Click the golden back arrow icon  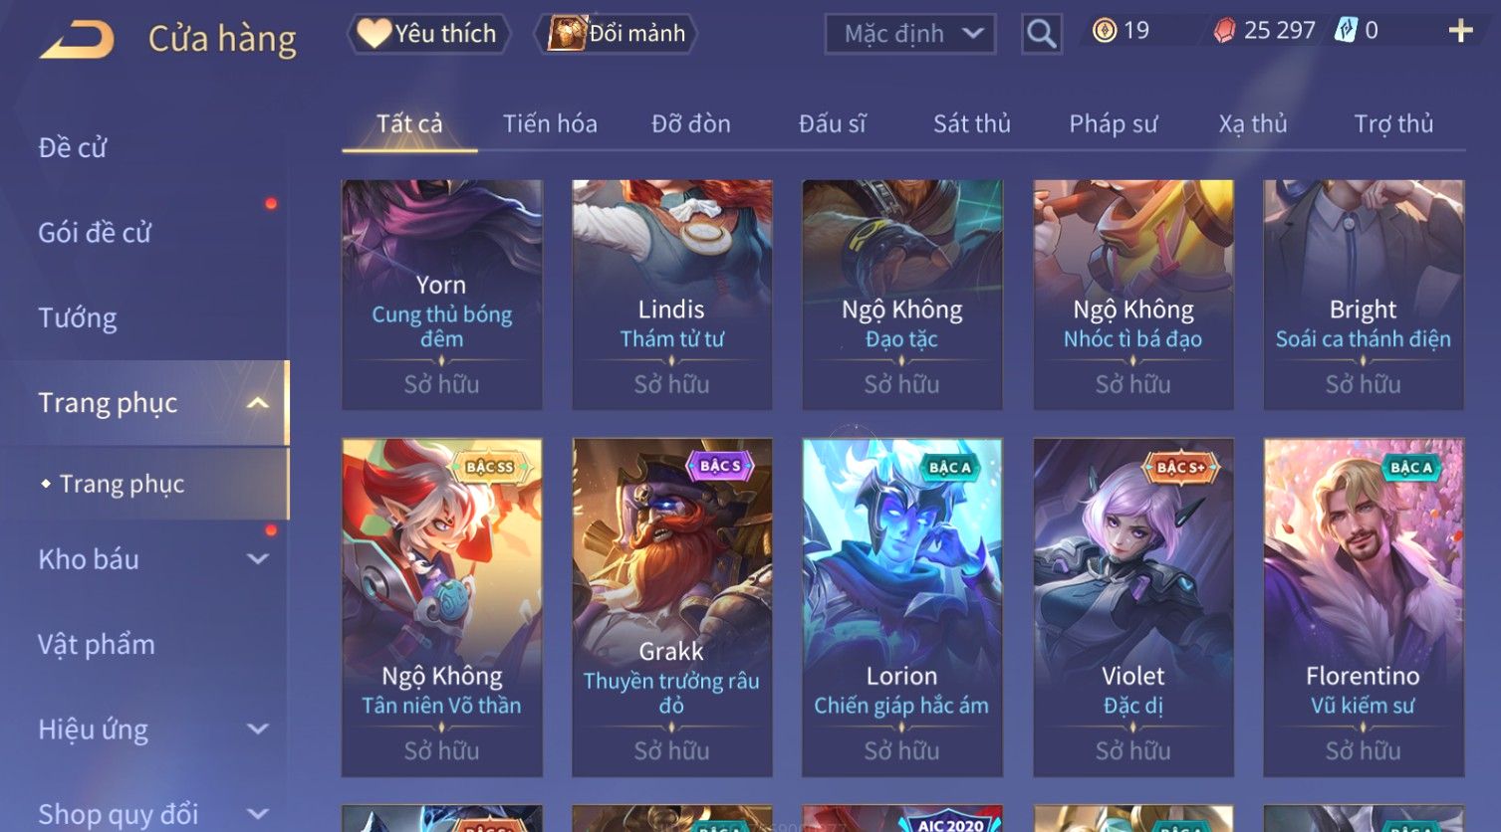[78, 40]
